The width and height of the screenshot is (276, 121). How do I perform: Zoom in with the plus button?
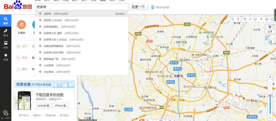click(x=270, y=77)
